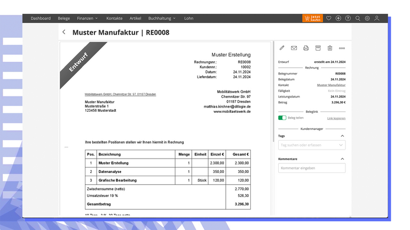Expand the Buchhaltung dropdown menu
410x230 pixels.
pos(161,18)
